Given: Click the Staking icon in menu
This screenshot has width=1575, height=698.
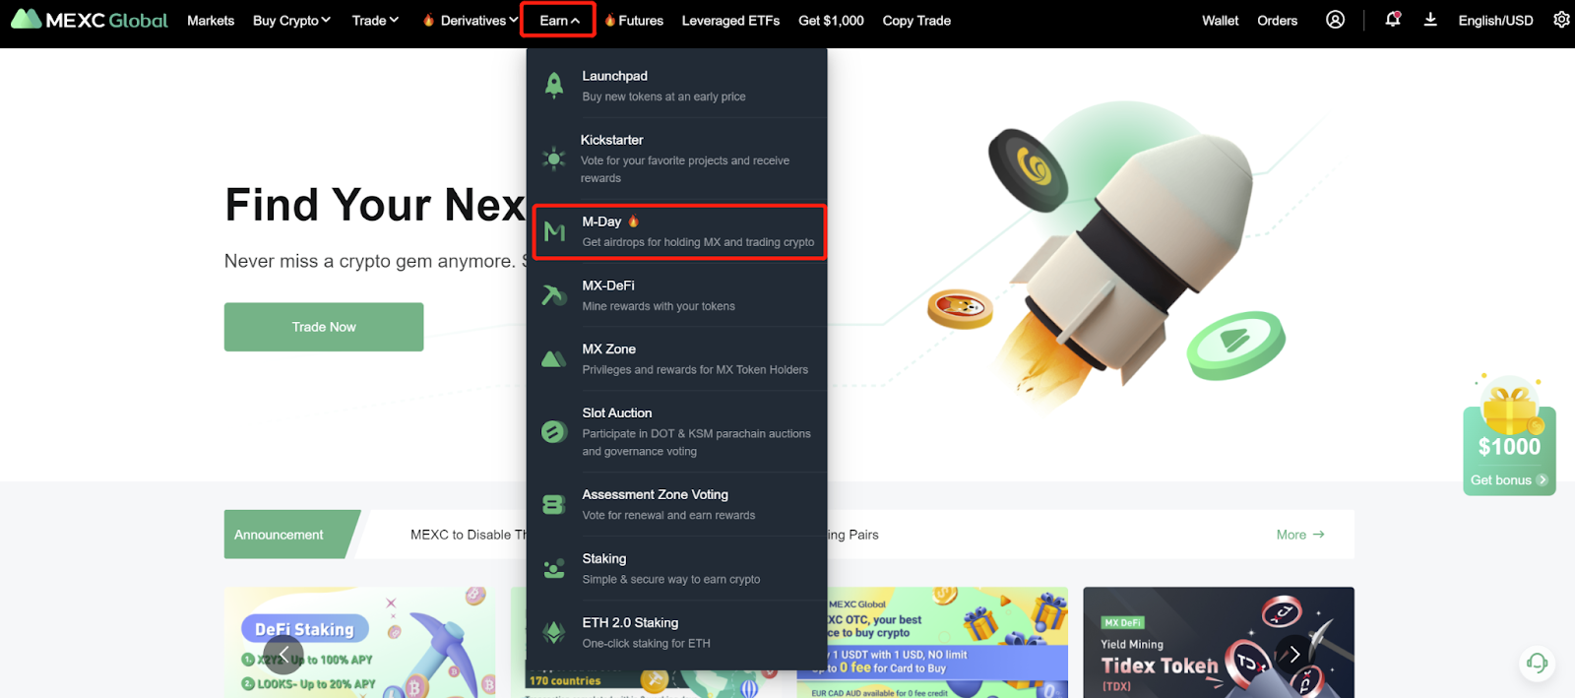Looking at the screenshot, I should pos(554,568).
